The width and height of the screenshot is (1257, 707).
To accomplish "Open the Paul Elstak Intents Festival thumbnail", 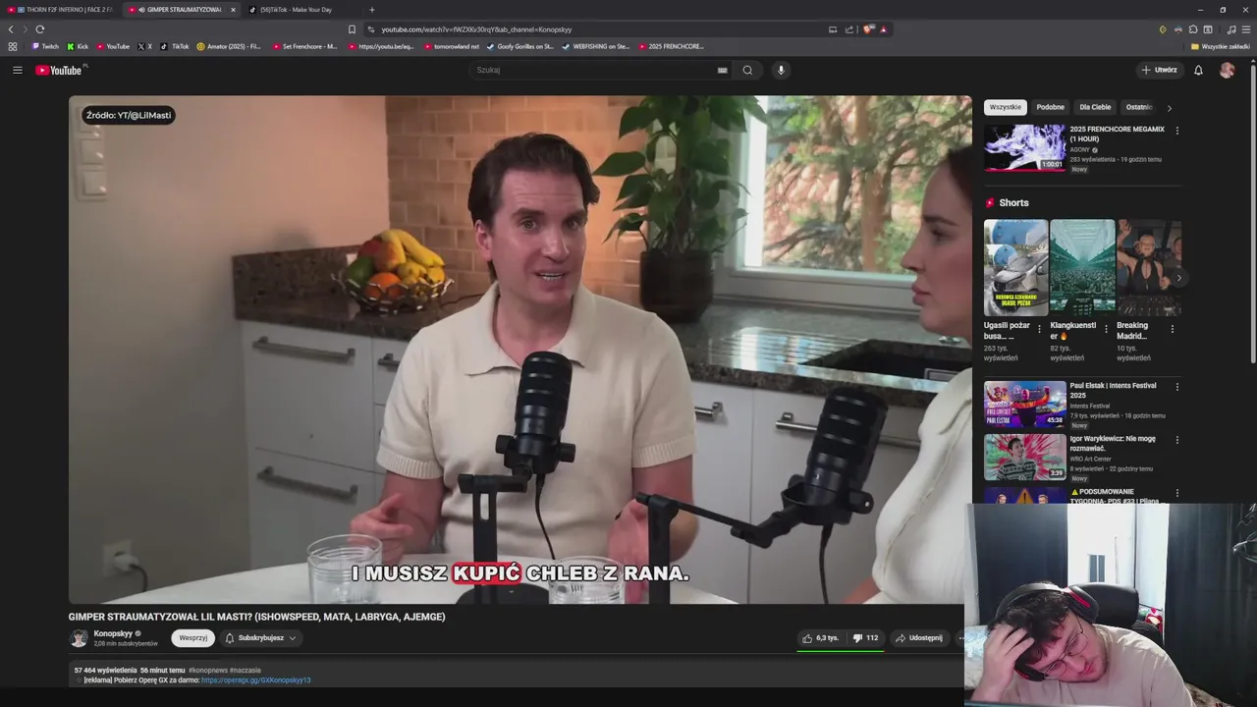I will [1024, 404].
